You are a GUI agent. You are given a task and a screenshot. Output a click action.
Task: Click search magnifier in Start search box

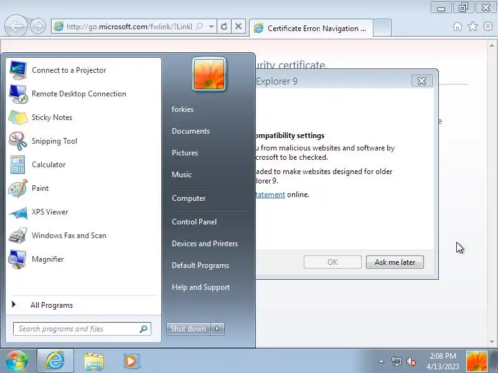(143, 329)
